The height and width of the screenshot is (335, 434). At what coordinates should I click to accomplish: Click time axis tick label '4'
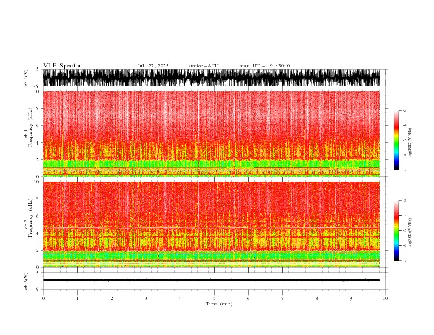click(x=180, y=298)
